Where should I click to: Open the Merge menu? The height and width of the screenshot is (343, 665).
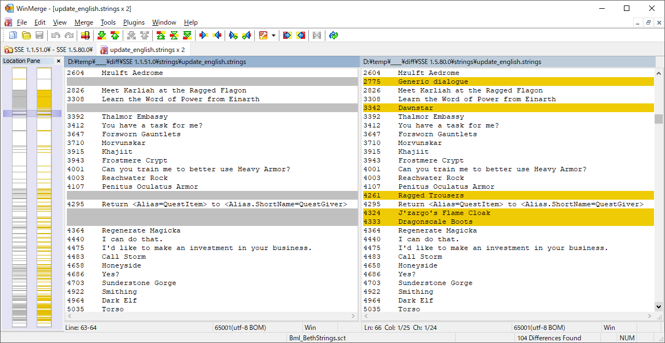point(84,22)
